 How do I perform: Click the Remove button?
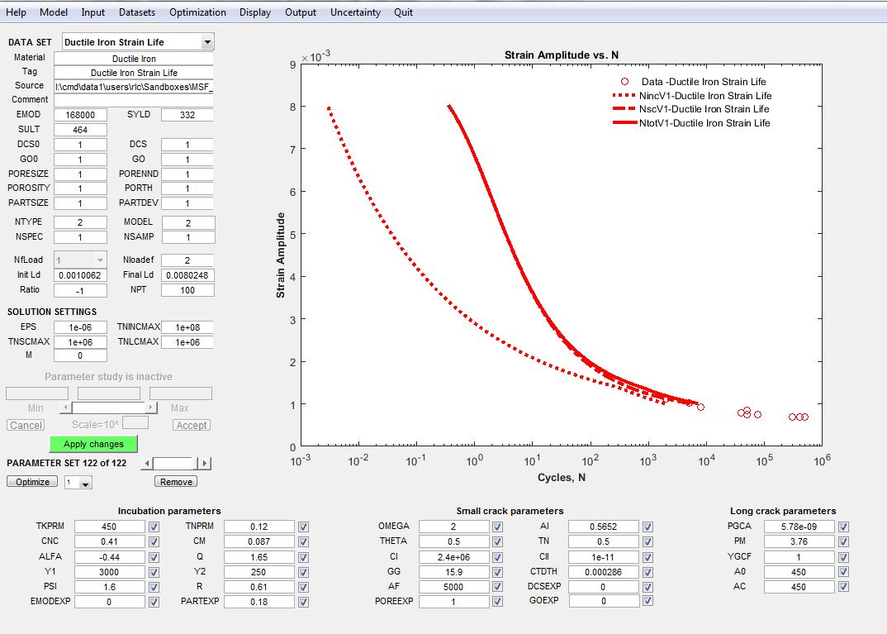tap(176, 482)
